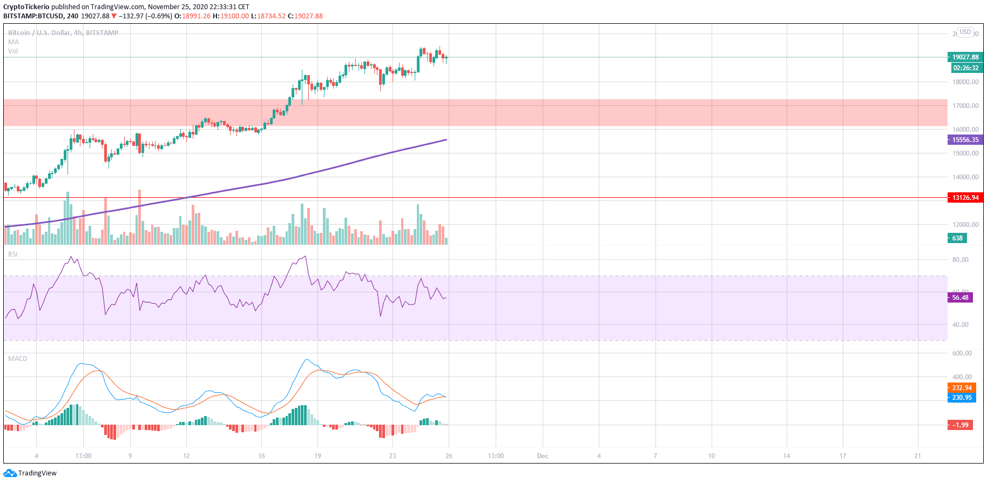
Task: Click the USD currency button
Action: click(965, 32)
